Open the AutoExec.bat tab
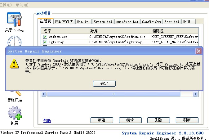Viewport: 209px width, 140px height. pyautogui.click(x=127, y=22)
